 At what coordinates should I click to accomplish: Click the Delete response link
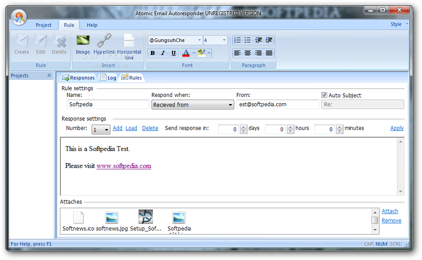[x=150, y=128]
